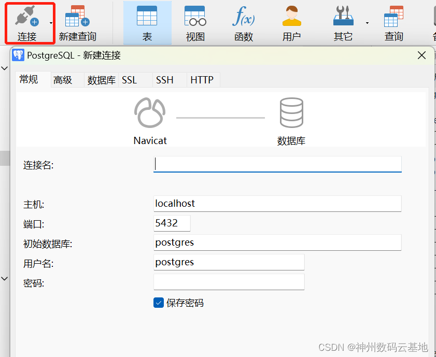Click the 连接名: label
This screenshot has width=436, height=357.
point(38,165)
